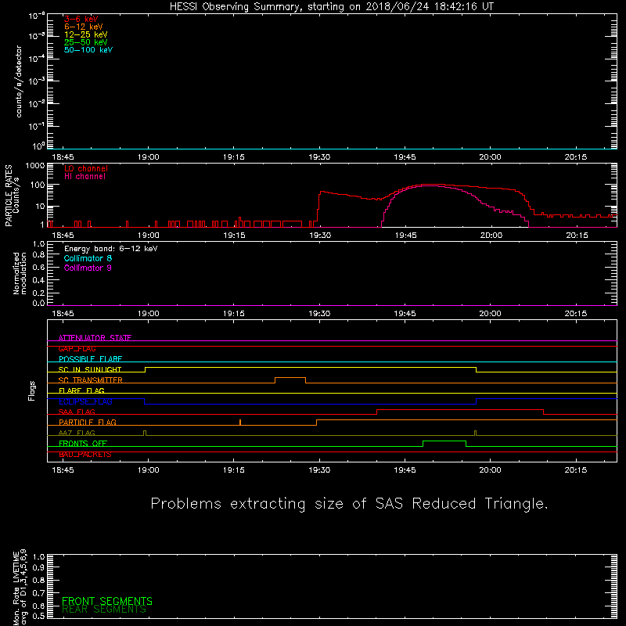Click the Energy band: 6-12 keV label
This screenshot has width=626, height=626.
111,249
